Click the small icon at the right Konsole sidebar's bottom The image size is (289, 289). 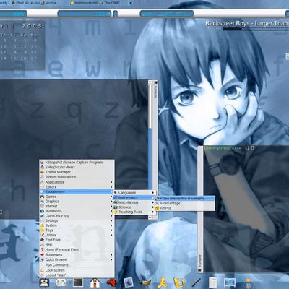199,270
